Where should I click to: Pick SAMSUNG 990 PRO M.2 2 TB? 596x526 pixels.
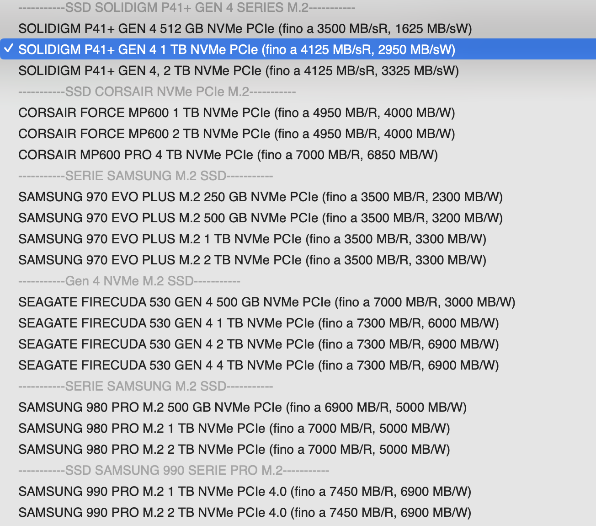[x=298, y=512]
